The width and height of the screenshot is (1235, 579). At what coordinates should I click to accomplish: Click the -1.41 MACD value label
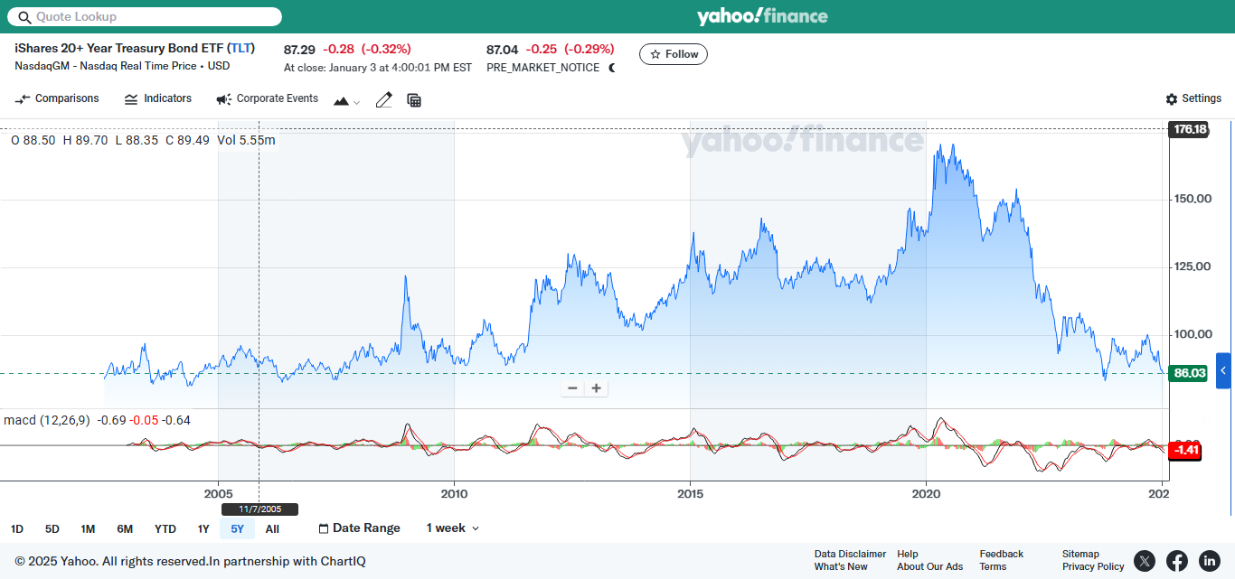click(1185, 450)
